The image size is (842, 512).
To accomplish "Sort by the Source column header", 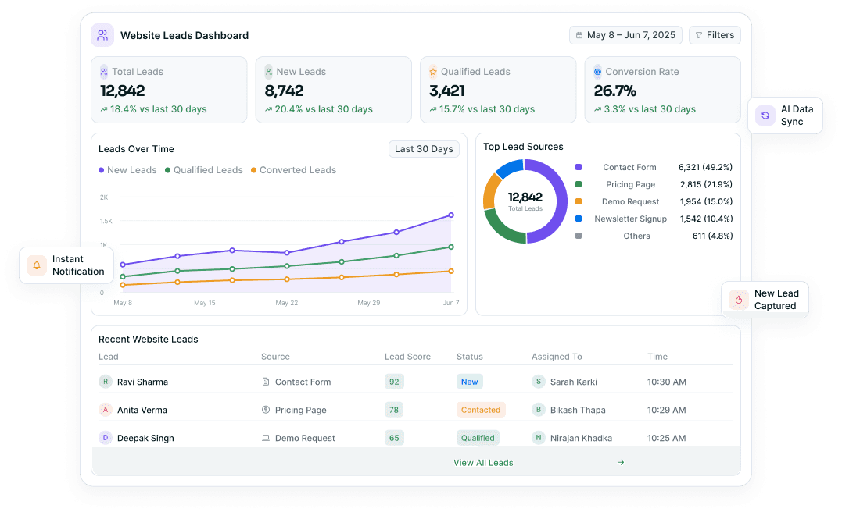I will [275, 357].
